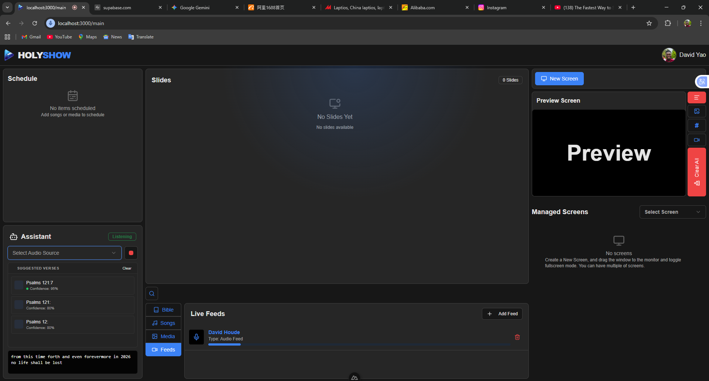Stop listening with the red stop button
Image resolution: width=709 pixels, height=381 pixels.
[x=131, y=253]
